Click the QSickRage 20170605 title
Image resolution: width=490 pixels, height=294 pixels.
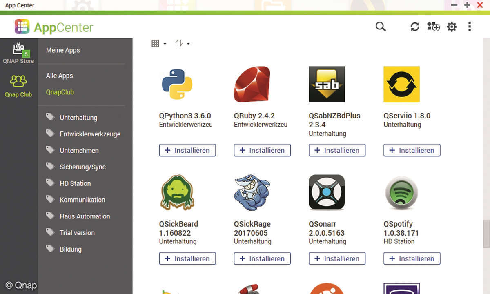pos(252,229)
